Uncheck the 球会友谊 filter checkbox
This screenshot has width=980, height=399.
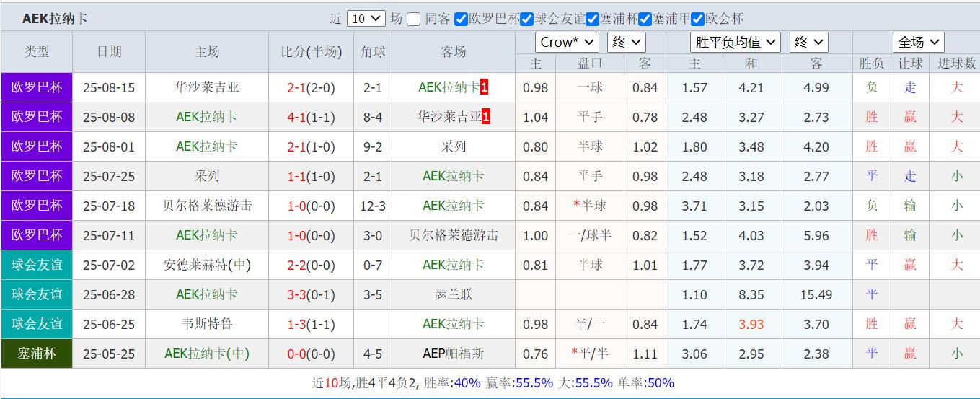pos(526,19)
